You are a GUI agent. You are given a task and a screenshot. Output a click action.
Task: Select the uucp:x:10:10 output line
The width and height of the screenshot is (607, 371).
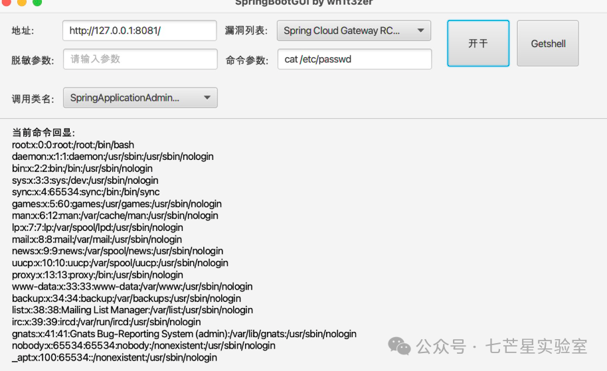click(x=120, y=263)
